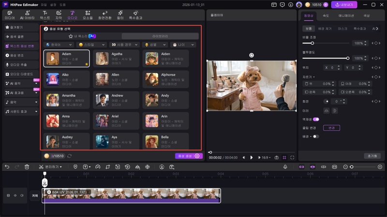This screenshot has height=217, width=387.
Task: Switch to the 속도 speed tab
Action: click(326, 15)
